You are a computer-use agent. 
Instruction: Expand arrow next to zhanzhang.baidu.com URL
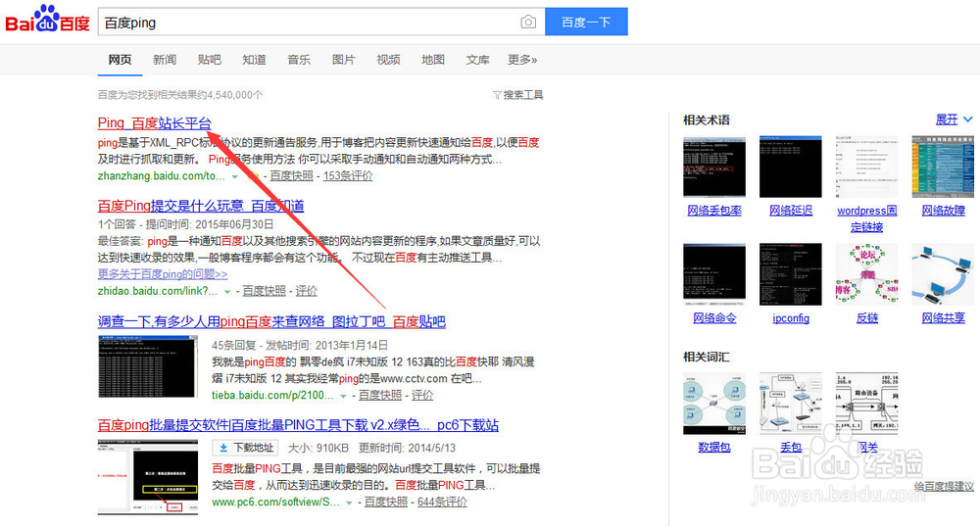[x=235, y=177]
